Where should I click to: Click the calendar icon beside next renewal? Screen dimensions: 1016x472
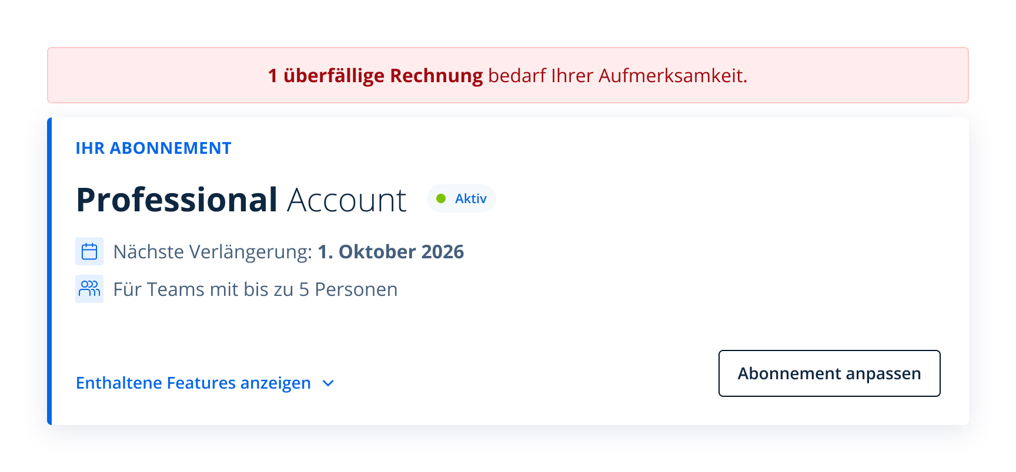tap(89, 251)
